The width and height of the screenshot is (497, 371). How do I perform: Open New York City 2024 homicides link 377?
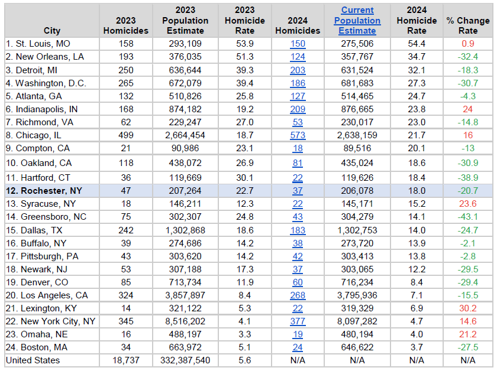298,321
